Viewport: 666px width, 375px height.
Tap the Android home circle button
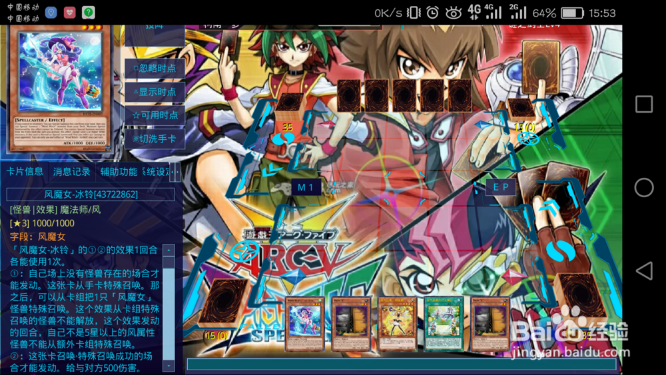point(644,187)
